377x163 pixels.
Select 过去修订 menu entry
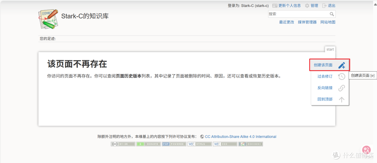click(330, 76)
